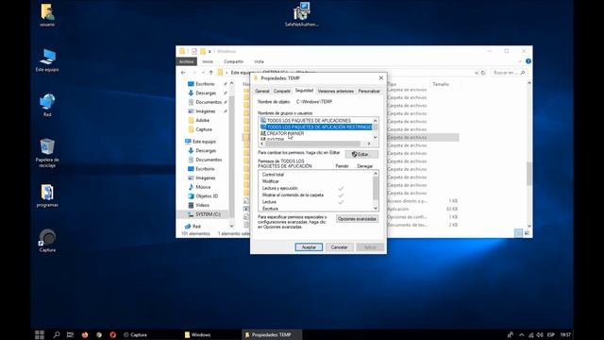The height and width of the screenshot is (340, 604).
Task: Open the Personalizar tab
Action: click(x=369, y=92)
